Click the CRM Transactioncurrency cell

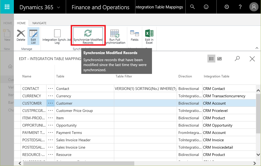point(229,96)
